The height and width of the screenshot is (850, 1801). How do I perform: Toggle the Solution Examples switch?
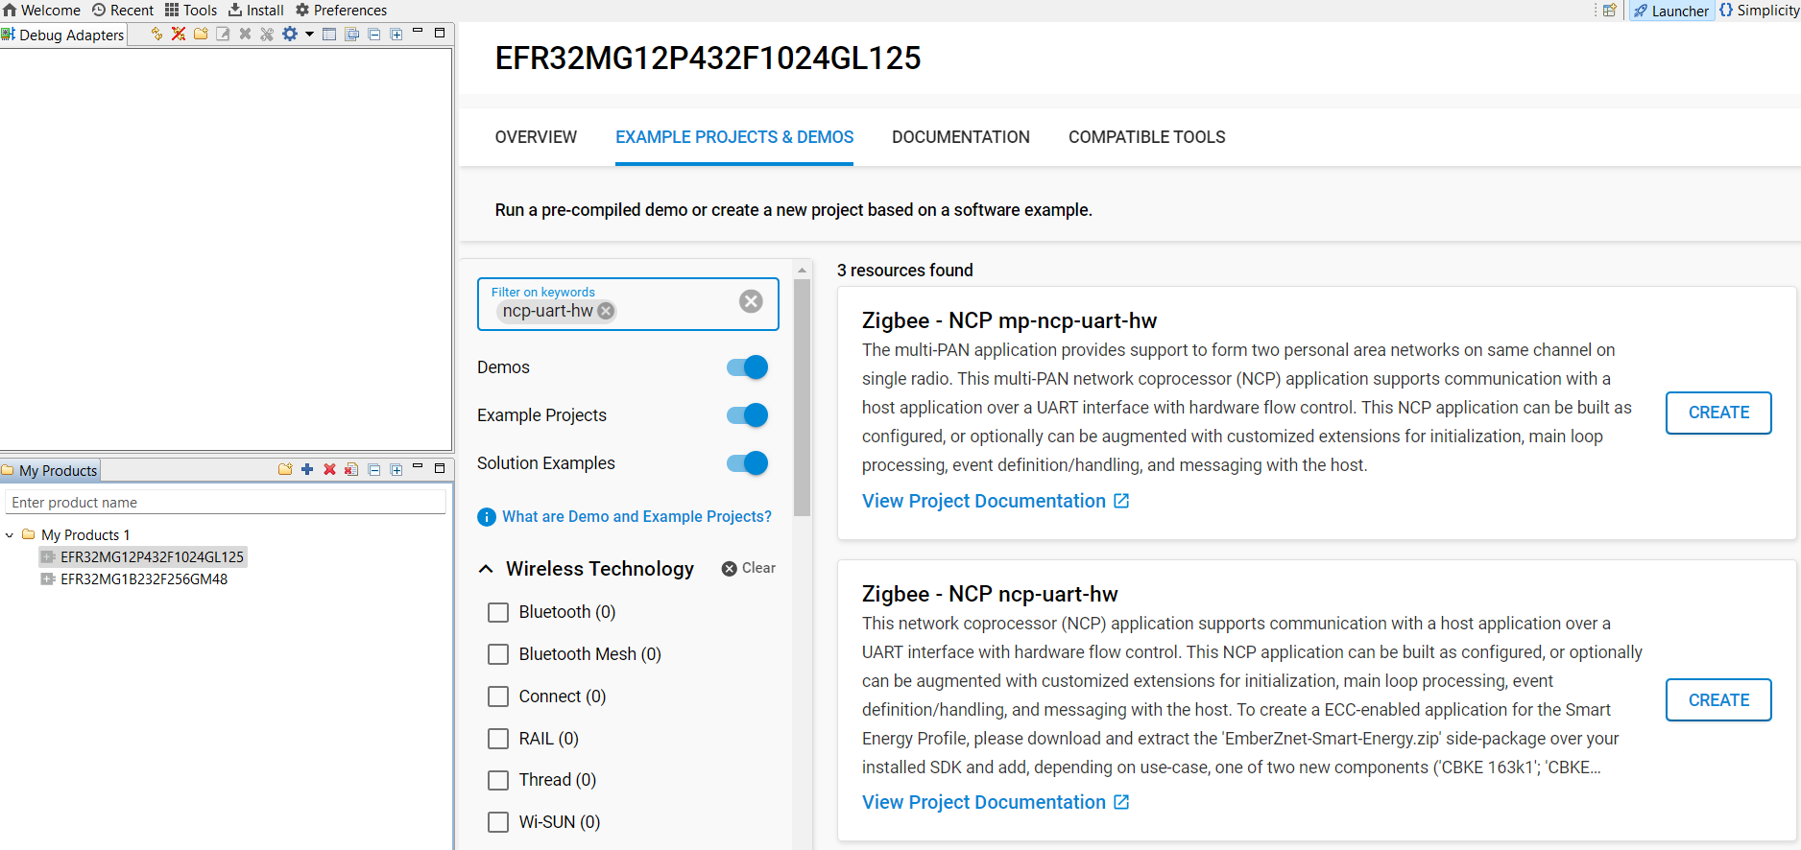pos(747,463)
